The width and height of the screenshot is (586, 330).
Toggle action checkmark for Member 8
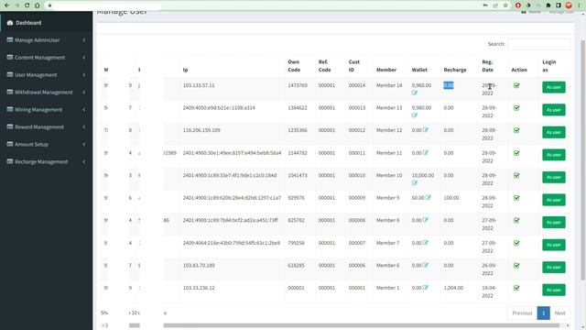click(516, 220)
